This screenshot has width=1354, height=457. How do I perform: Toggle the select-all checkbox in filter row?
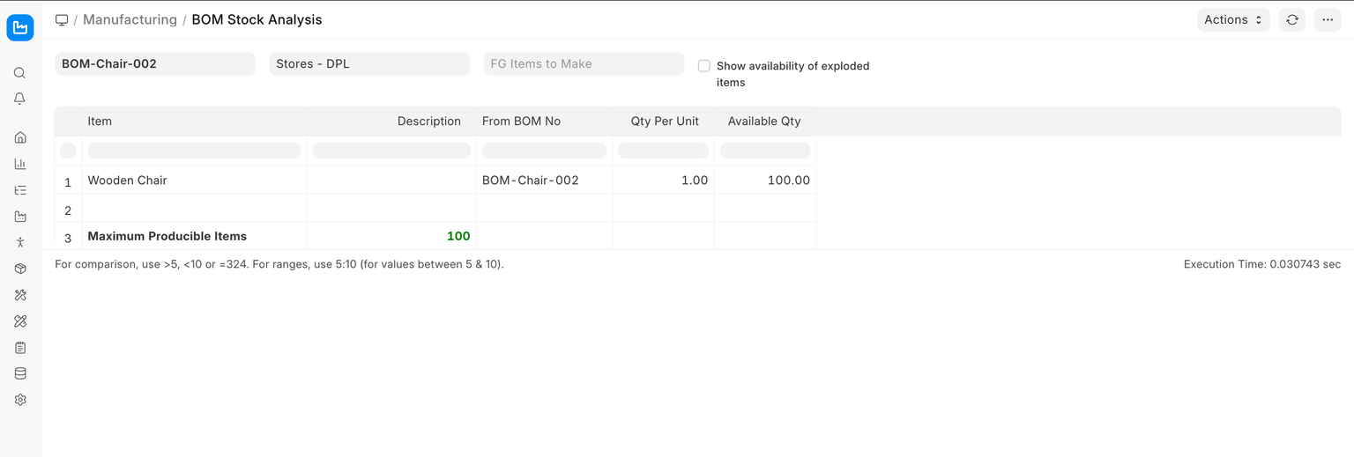(x=68, y=151)
